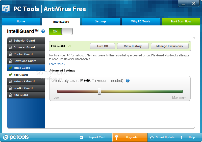
Task: Click the 'File Guard - ON' status text
Action: tap(61, 46)
